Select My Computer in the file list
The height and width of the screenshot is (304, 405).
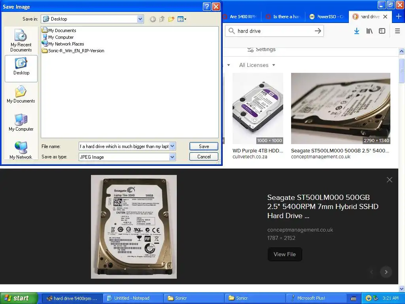58,37
